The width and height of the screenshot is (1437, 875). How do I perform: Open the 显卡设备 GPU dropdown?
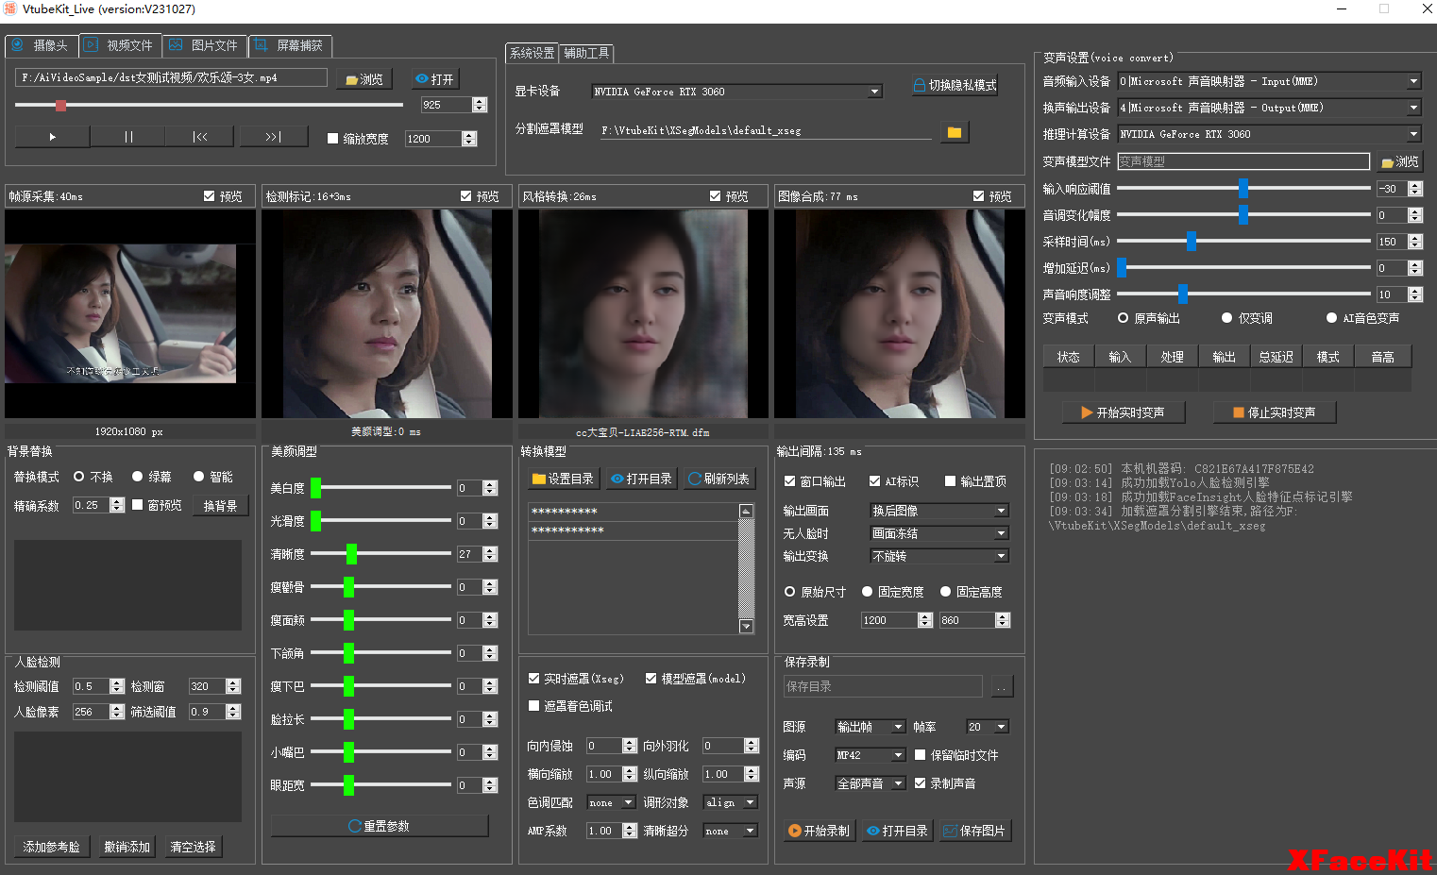click(737, 92)
